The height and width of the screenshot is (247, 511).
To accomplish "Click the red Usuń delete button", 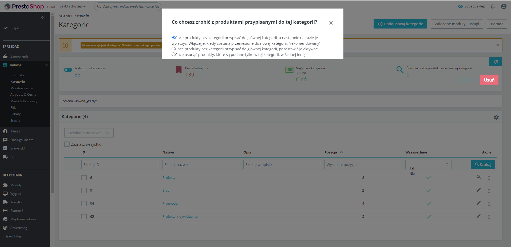I will point(489,80).
